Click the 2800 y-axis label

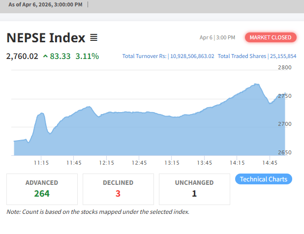285,67
